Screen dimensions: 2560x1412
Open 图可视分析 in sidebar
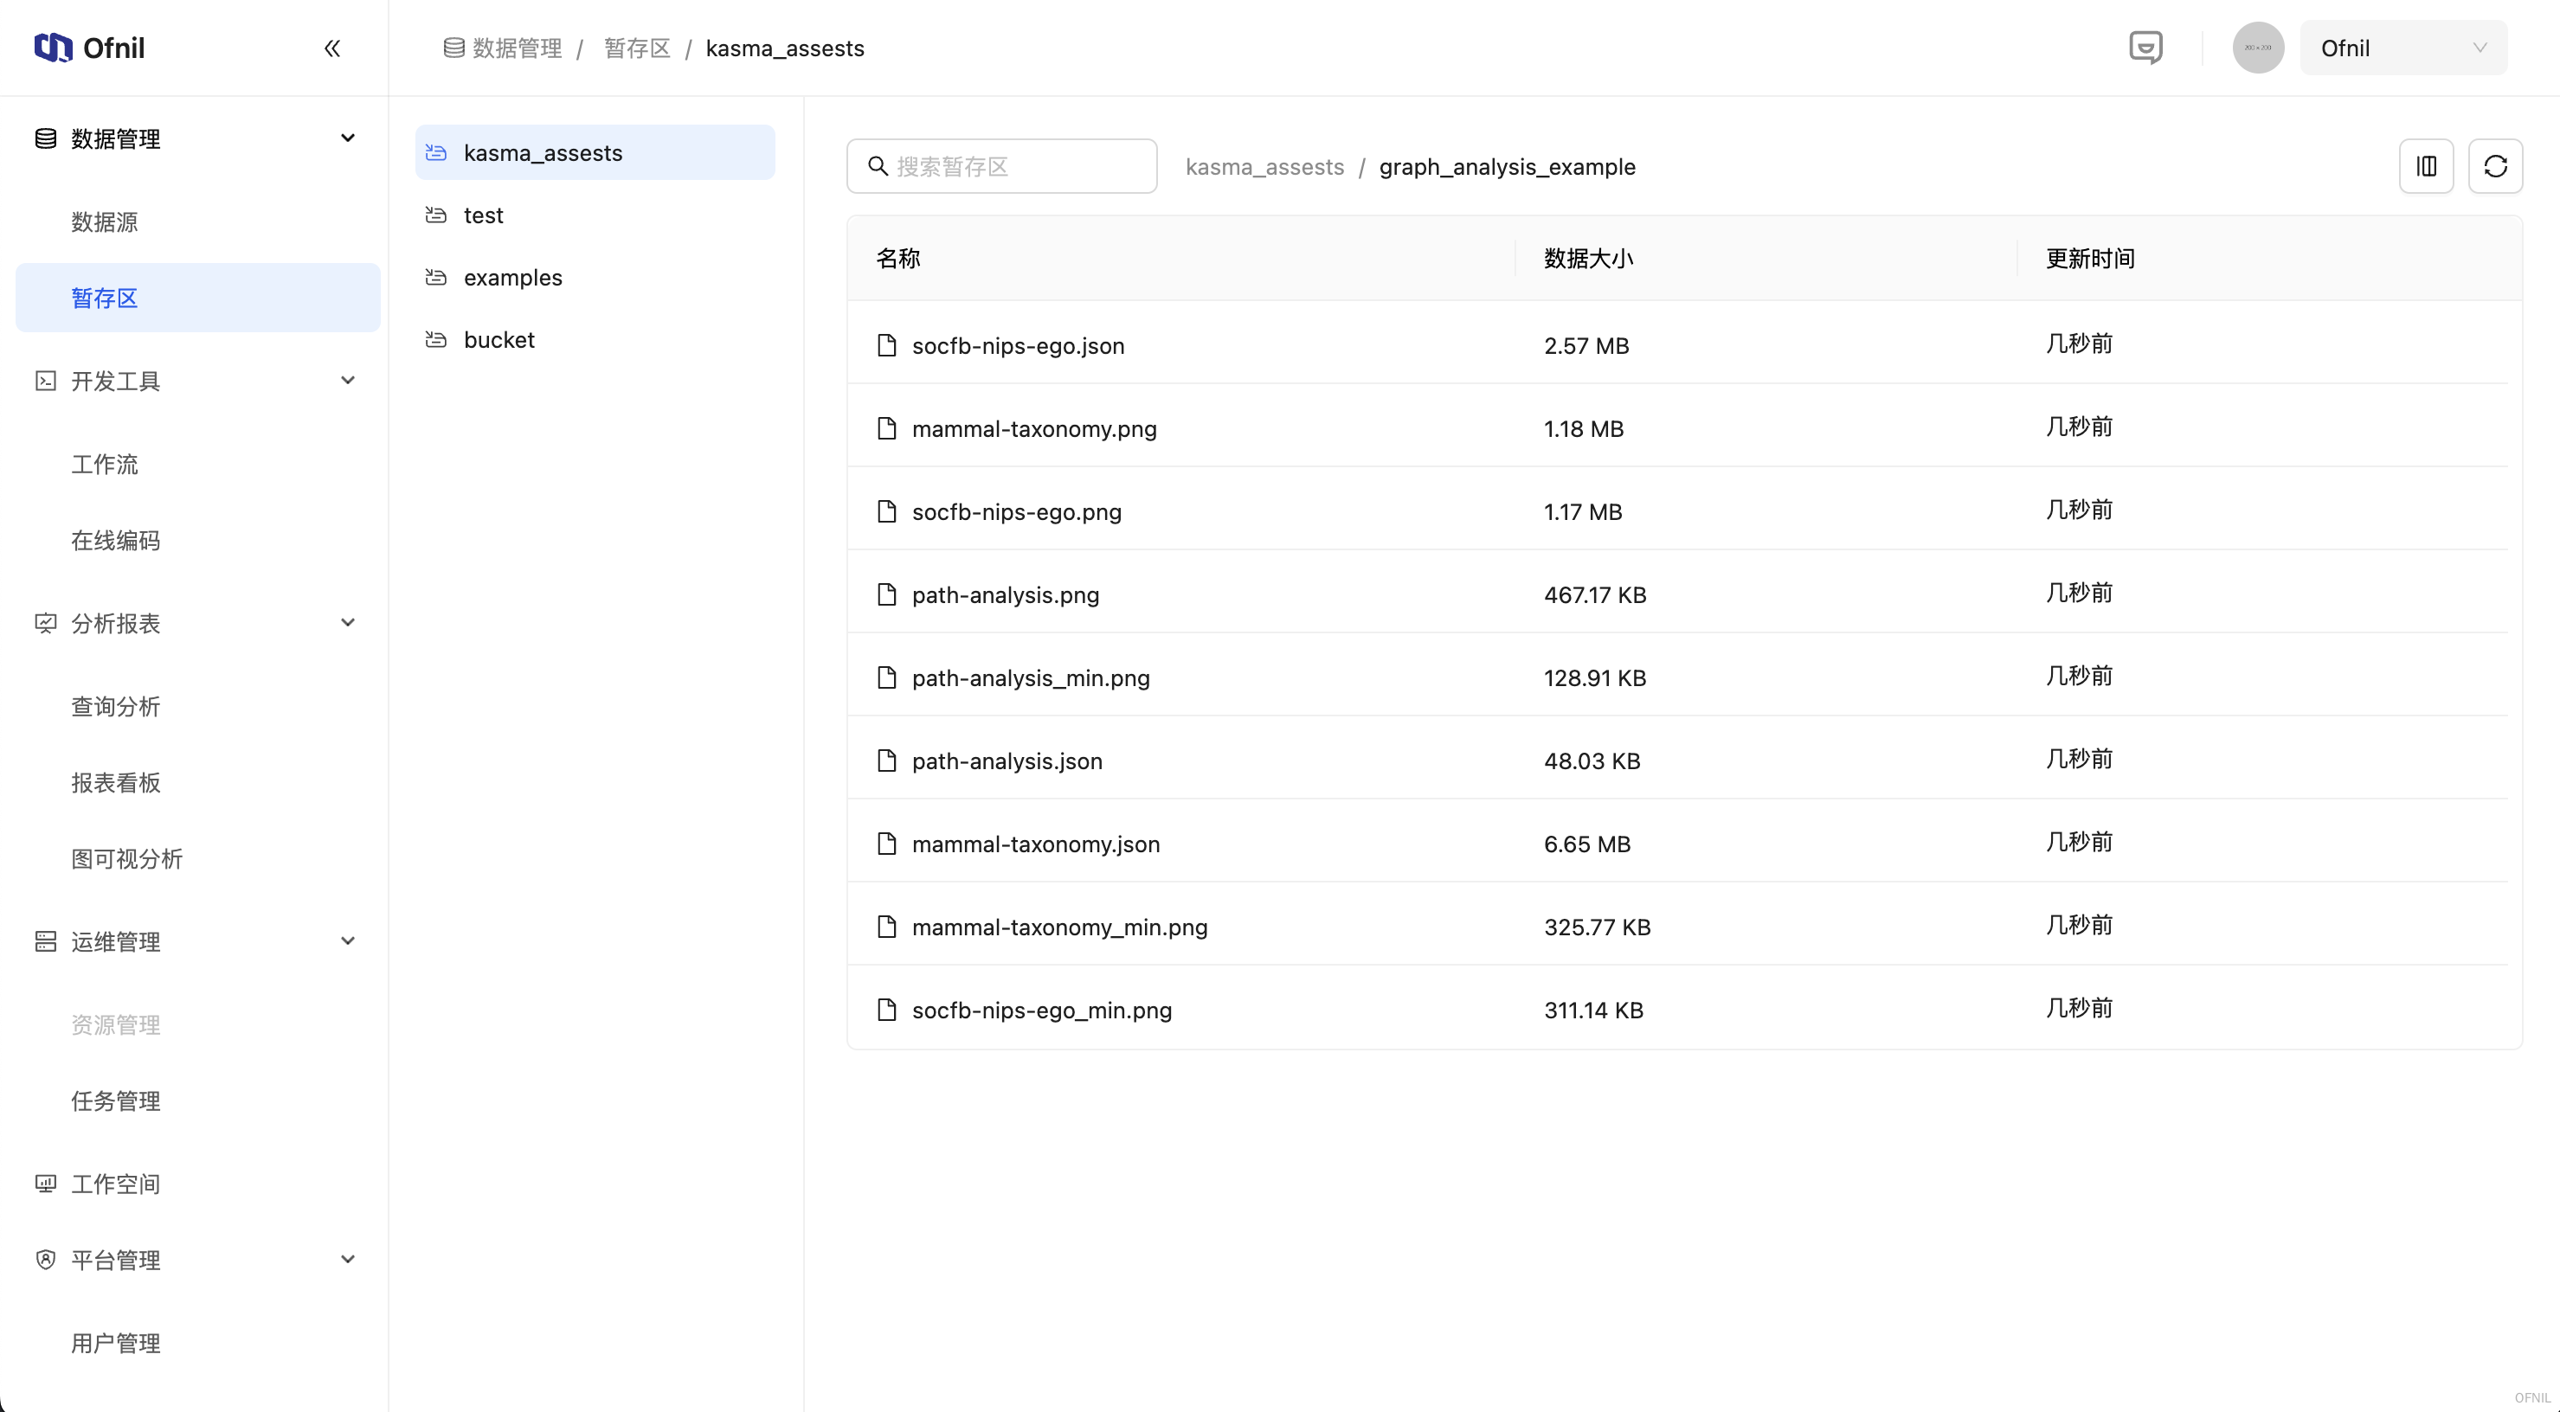pos(198,858)
